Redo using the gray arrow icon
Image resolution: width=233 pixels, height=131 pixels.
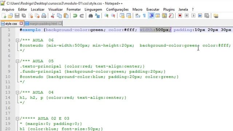pyautogui.click(x=82, y=16)
